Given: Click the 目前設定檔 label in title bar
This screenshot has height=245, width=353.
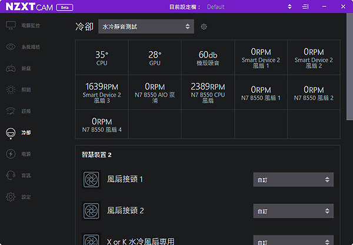Looking at the screenshot, I should tap(185, 7).
